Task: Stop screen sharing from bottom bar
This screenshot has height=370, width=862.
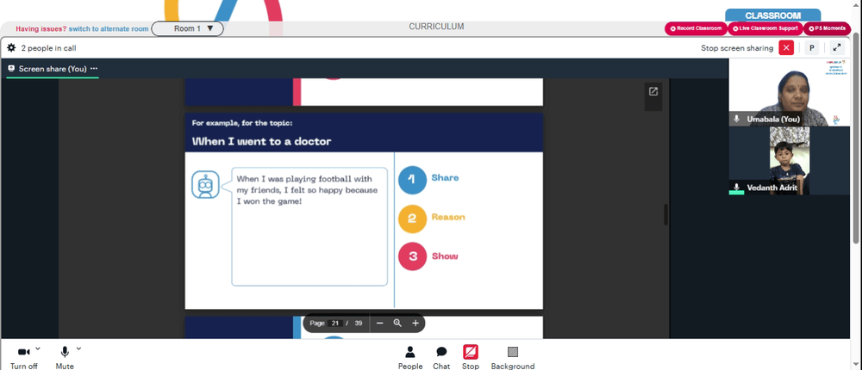Action: coord(471,357)
